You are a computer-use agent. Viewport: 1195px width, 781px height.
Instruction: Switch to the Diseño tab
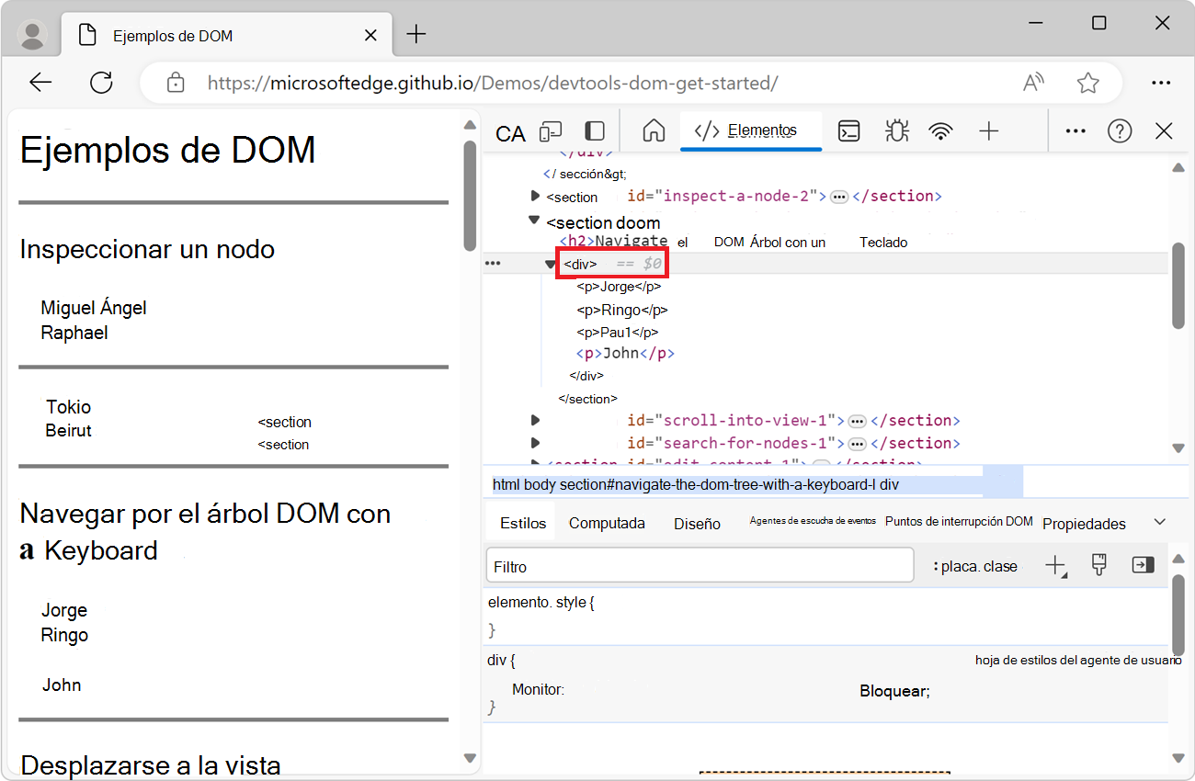(696, 522)
